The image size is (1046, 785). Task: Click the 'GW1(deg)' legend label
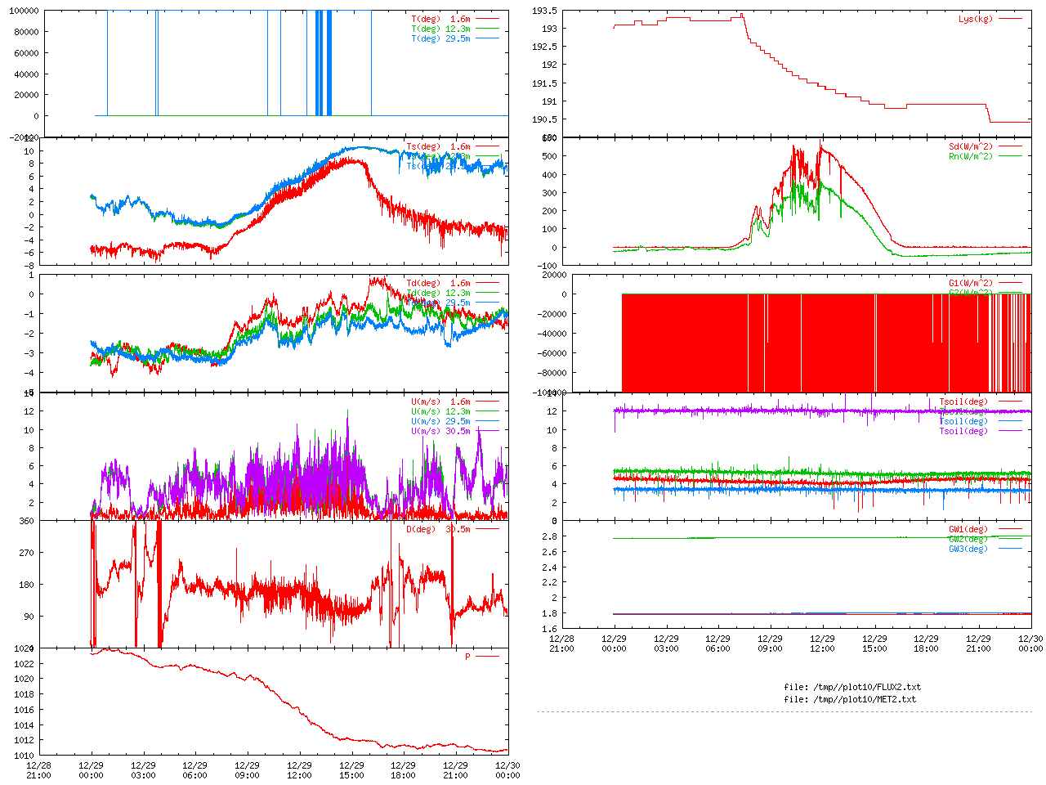[x=968, y=530]
